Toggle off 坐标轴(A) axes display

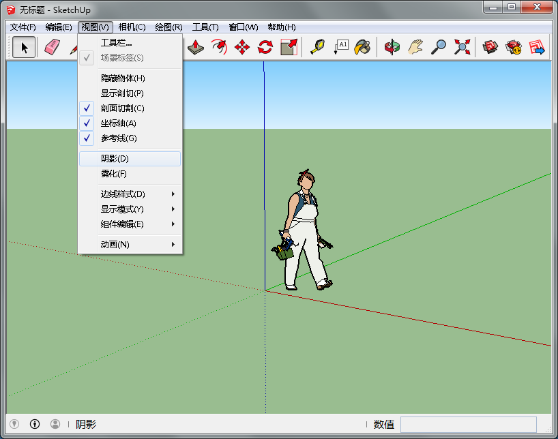tap(119, 123)
